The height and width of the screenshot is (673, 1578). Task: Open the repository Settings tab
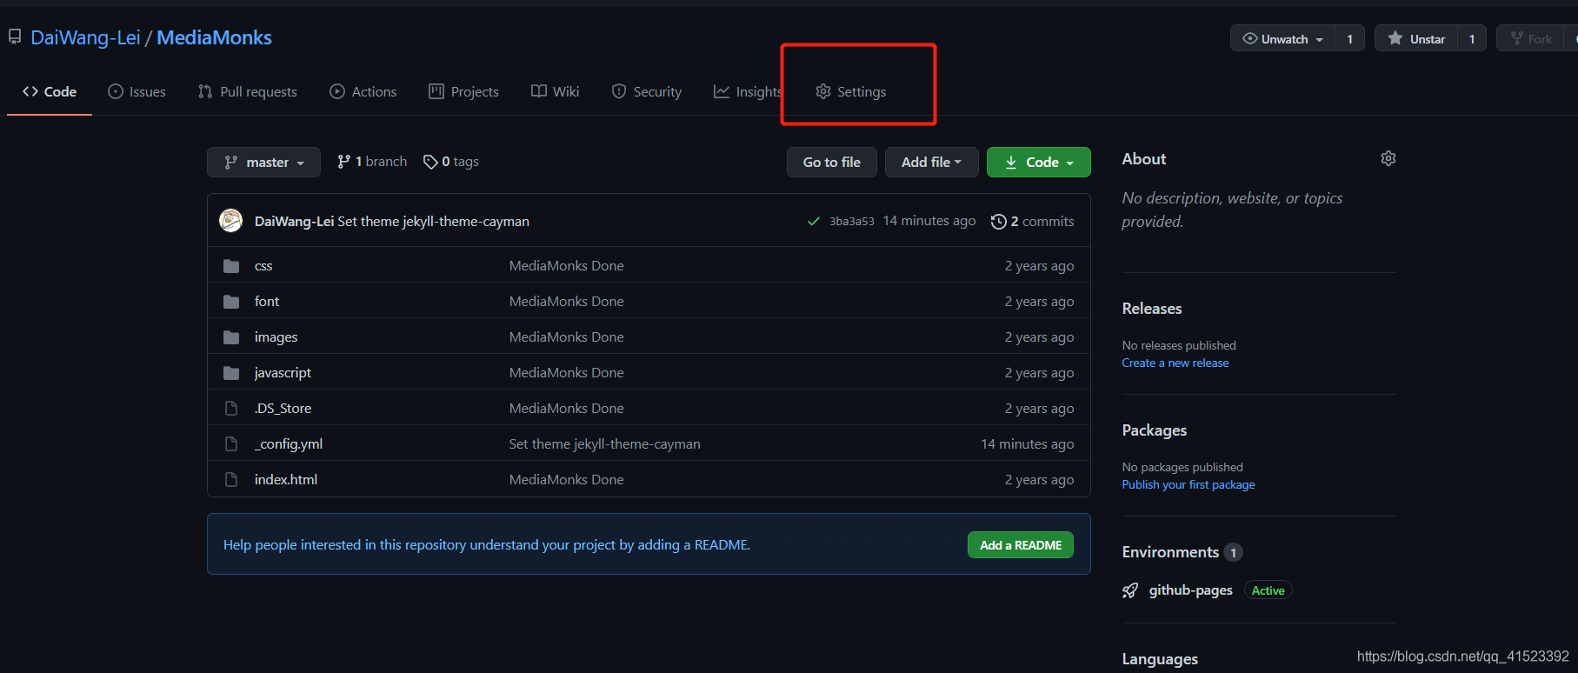pos(851,91)
